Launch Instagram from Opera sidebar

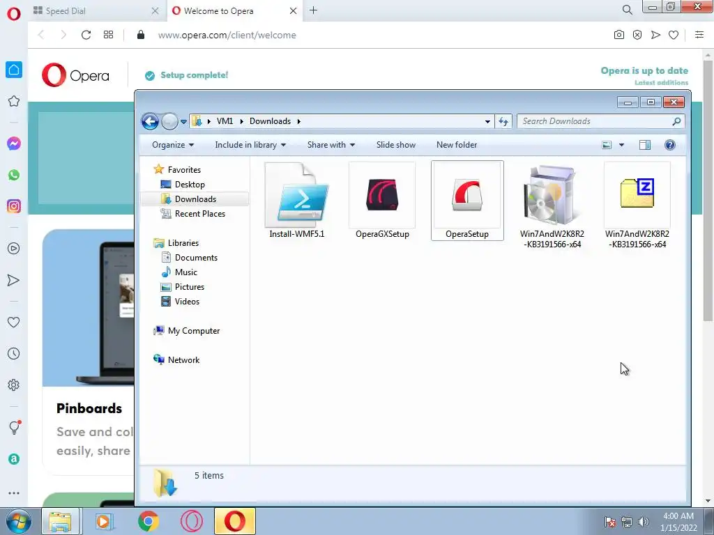click(14, 206)
